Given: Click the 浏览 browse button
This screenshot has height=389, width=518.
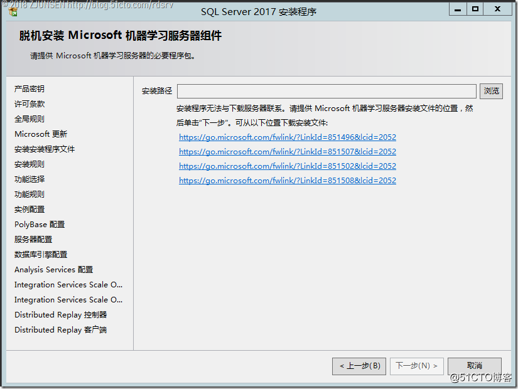Looking at the screenshot, I should 491,91.
